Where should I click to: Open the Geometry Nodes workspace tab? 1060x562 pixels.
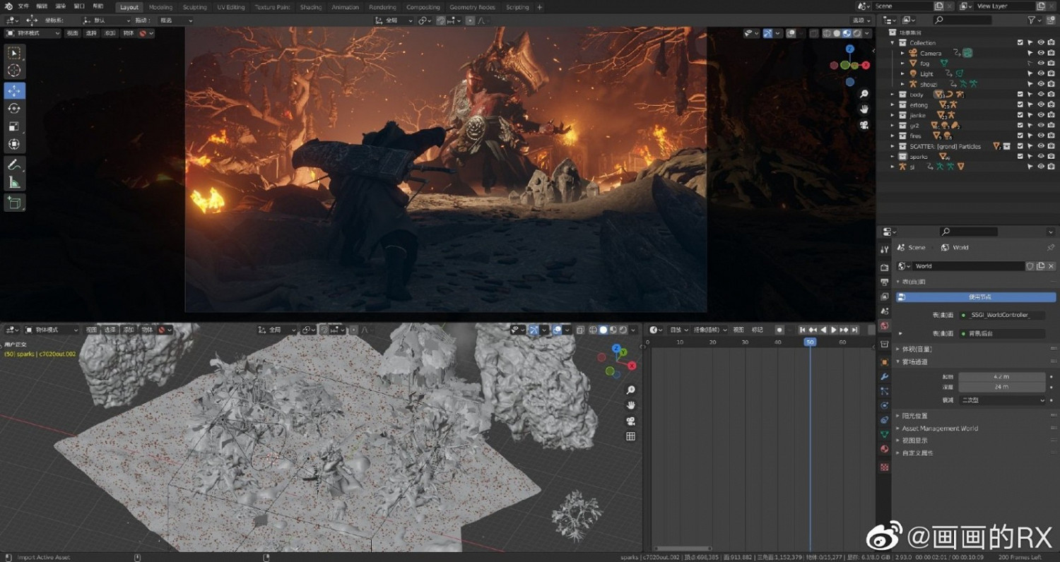[472, 7]
